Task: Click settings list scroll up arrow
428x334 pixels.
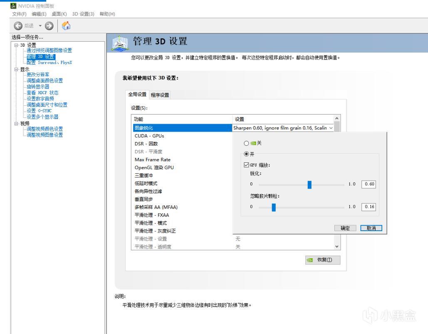Action: click(337, 118)
